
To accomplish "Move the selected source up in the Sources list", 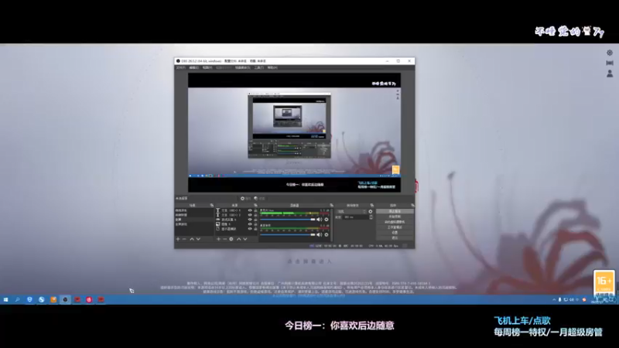I will tap(238, 239).
